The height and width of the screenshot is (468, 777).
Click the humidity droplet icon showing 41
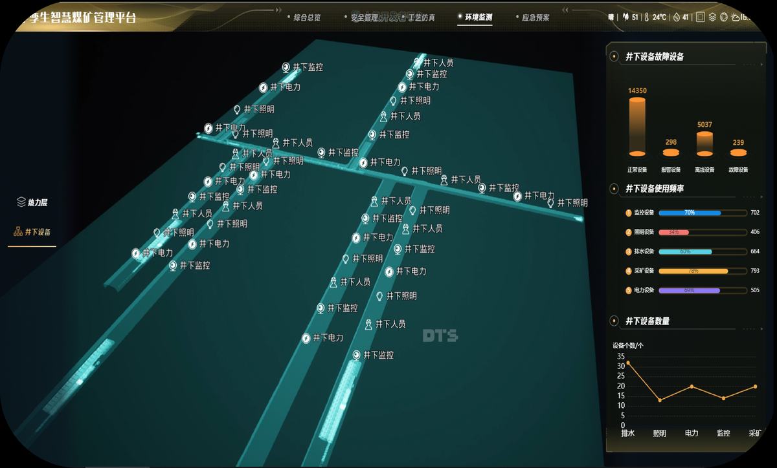[677, 17]
